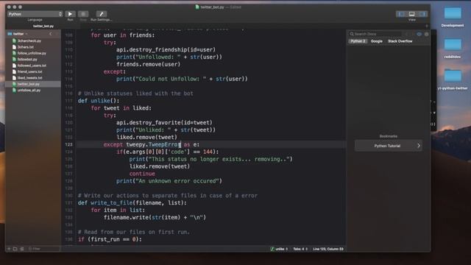Open the Tabs: 4 indentation selector

[x=300, y=249]
